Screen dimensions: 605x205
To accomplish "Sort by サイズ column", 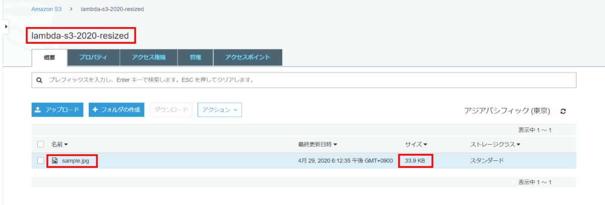I will [416, 144].
